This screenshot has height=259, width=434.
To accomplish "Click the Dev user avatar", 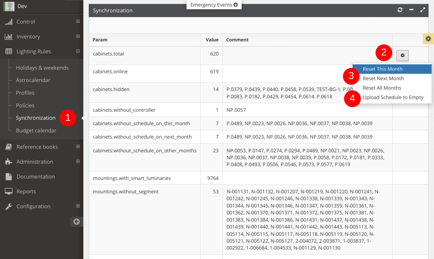I will [9, 6].
